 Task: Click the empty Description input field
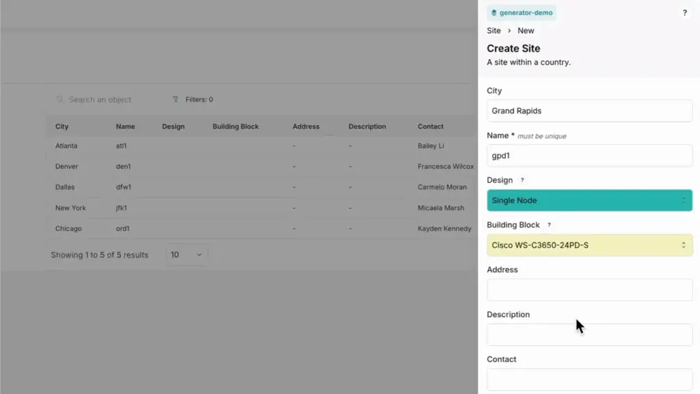[590, 334]
